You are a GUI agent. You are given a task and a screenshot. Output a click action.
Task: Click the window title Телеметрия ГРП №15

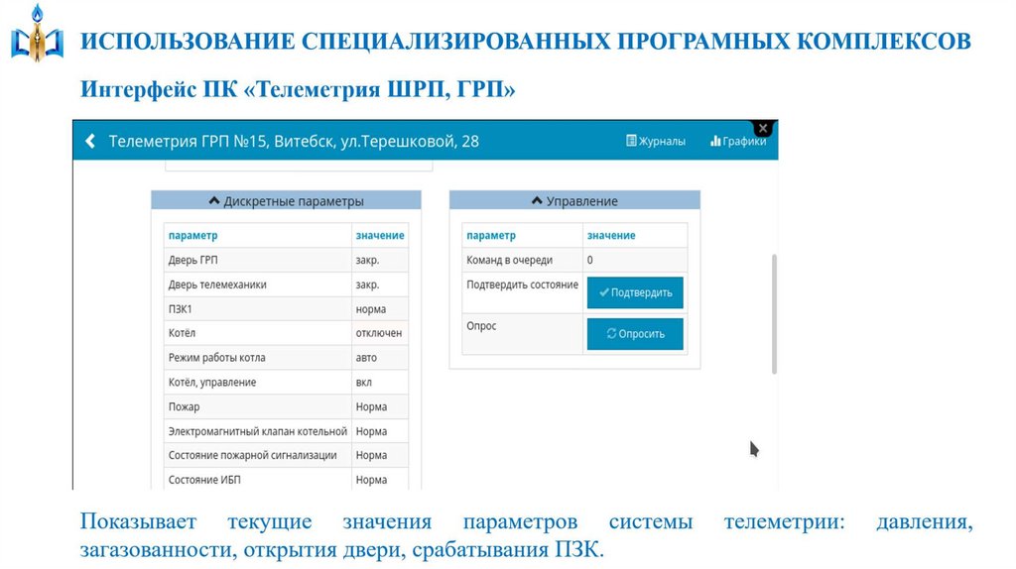(294, 141)
